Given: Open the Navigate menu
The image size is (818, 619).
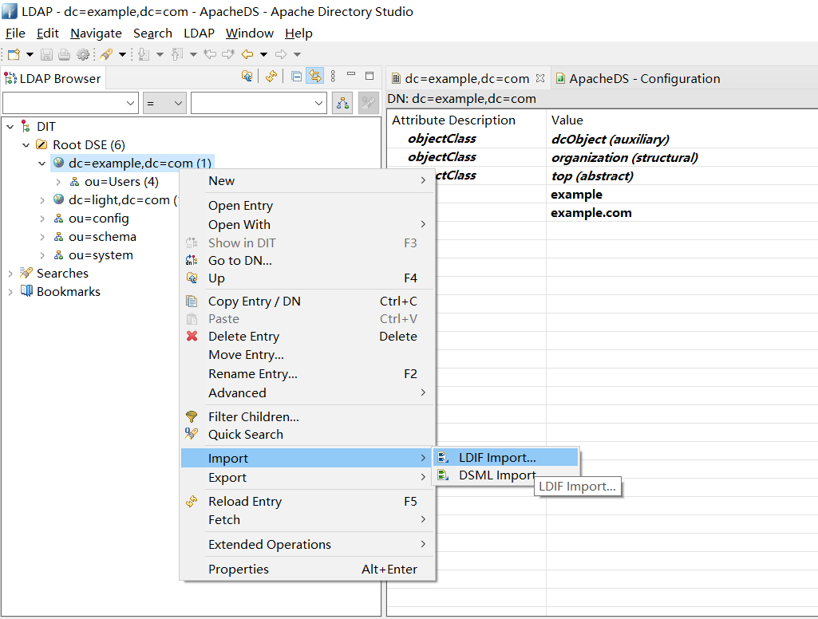Looking at the screenshot, I should pos(96,34).
